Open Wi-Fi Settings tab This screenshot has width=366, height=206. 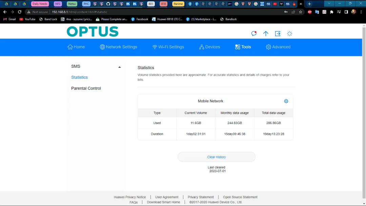coord(168,47)
